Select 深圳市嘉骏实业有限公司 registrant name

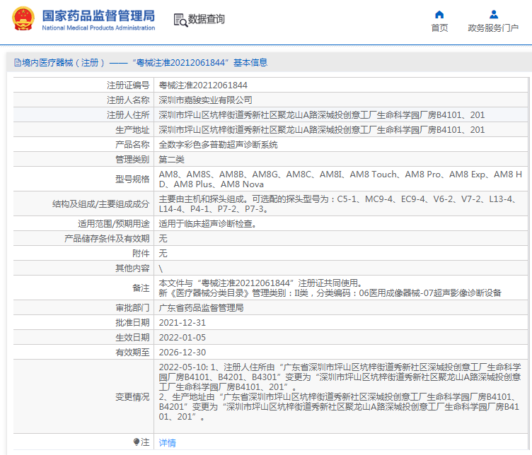(206, 100)
